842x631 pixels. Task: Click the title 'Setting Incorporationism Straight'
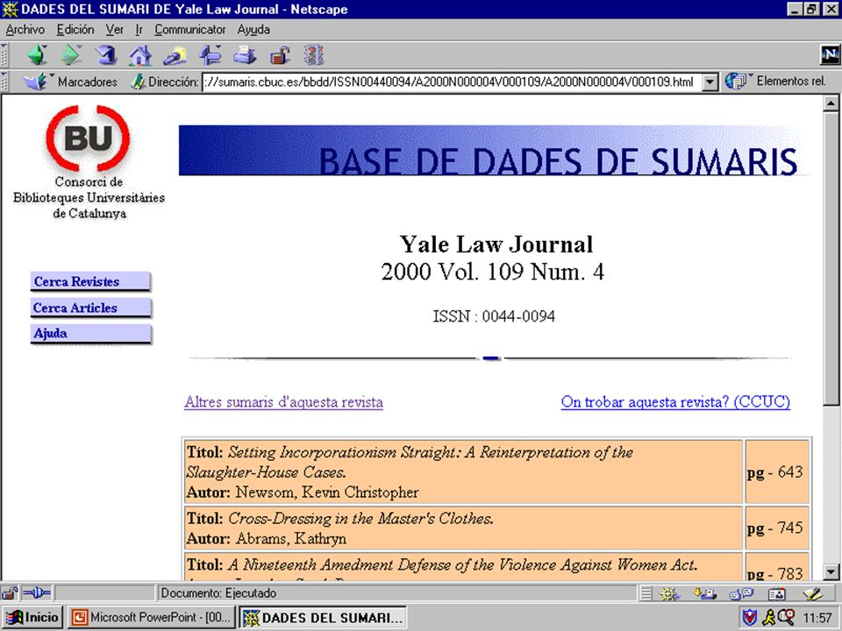click(410, 462)
